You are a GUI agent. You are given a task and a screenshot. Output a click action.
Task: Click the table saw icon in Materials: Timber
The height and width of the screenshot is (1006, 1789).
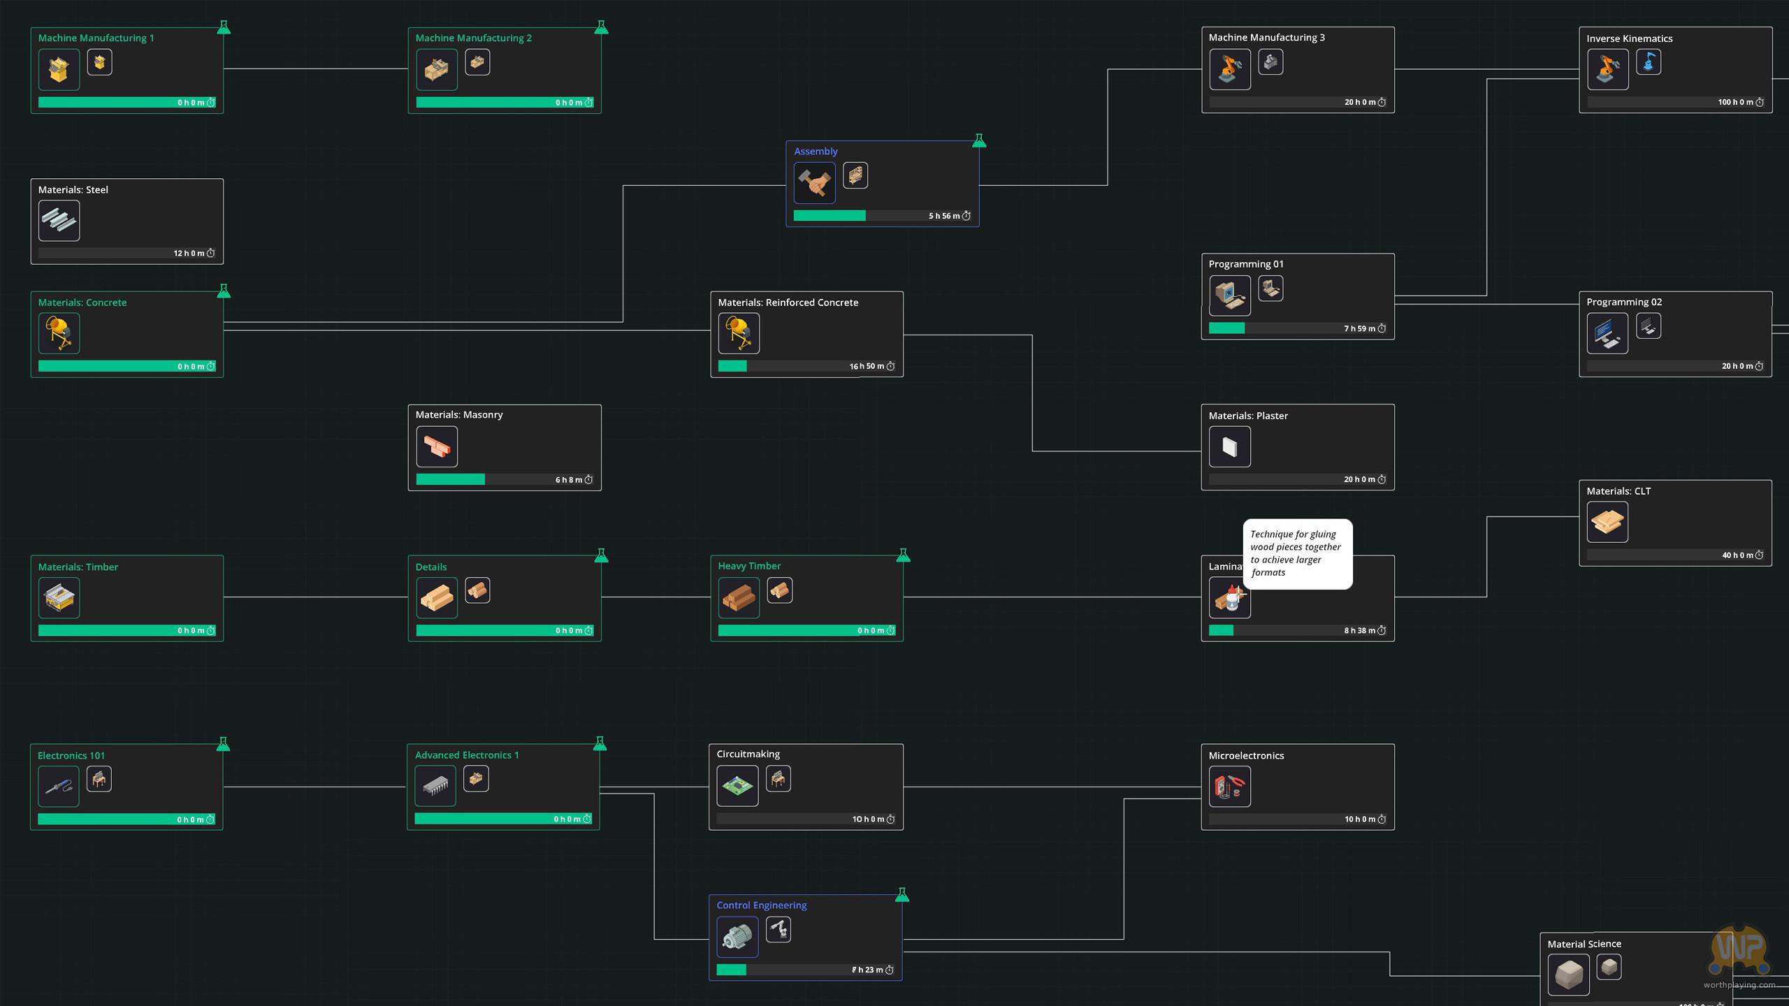pos(59,597)
